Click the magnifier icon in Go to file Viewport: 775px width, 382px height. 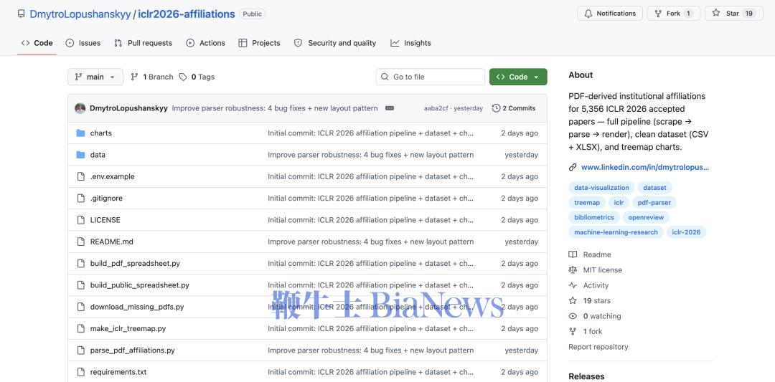385,77
